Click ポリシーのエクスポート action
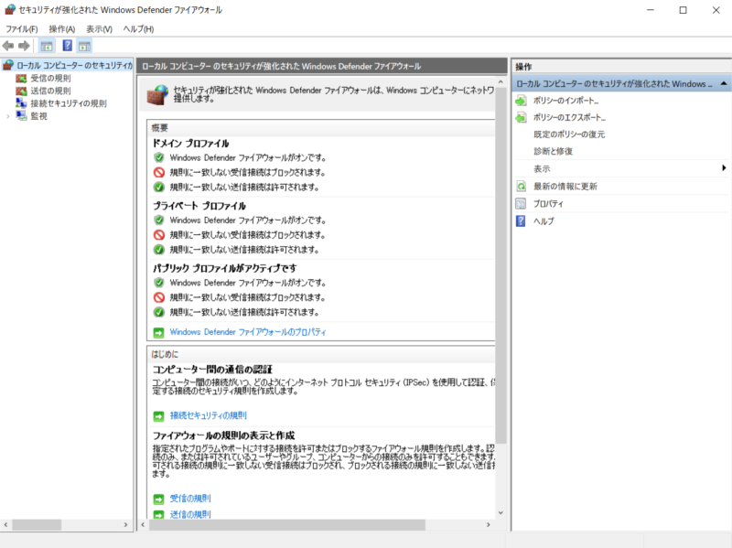Image resolution: width=732 pixels, height=548 pixels. click(x=569, y=118)
